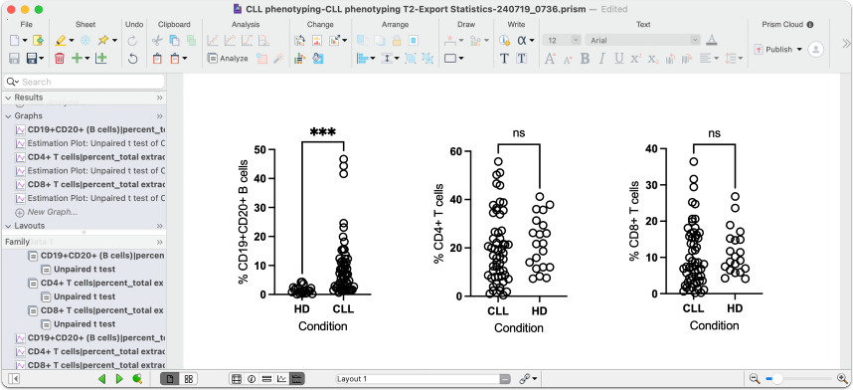
Task: Click the highlight sheet marker icon
Action: 61,41
